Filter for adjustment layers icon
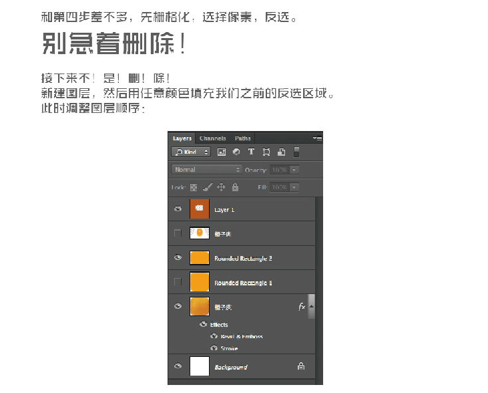Image resolution: width=488 pixels, height=393 pixels. point(236,152)
